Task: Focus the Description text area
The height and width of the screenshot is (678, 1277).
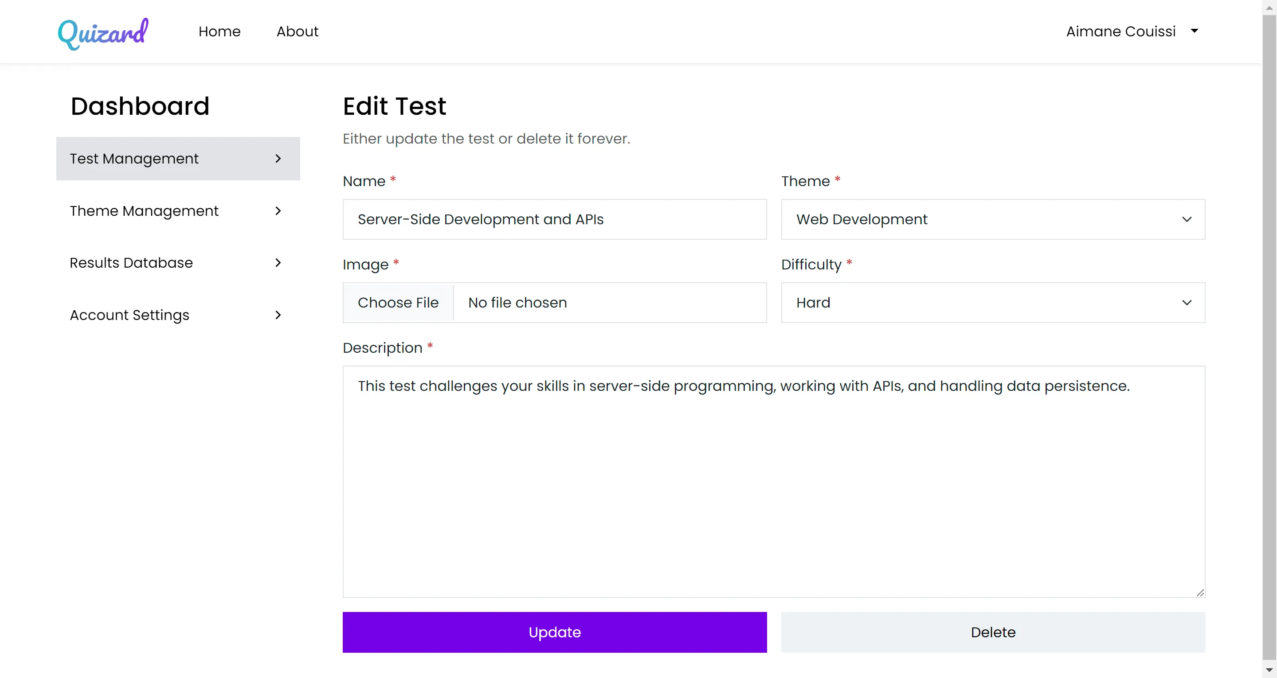Action: point(774,481)
